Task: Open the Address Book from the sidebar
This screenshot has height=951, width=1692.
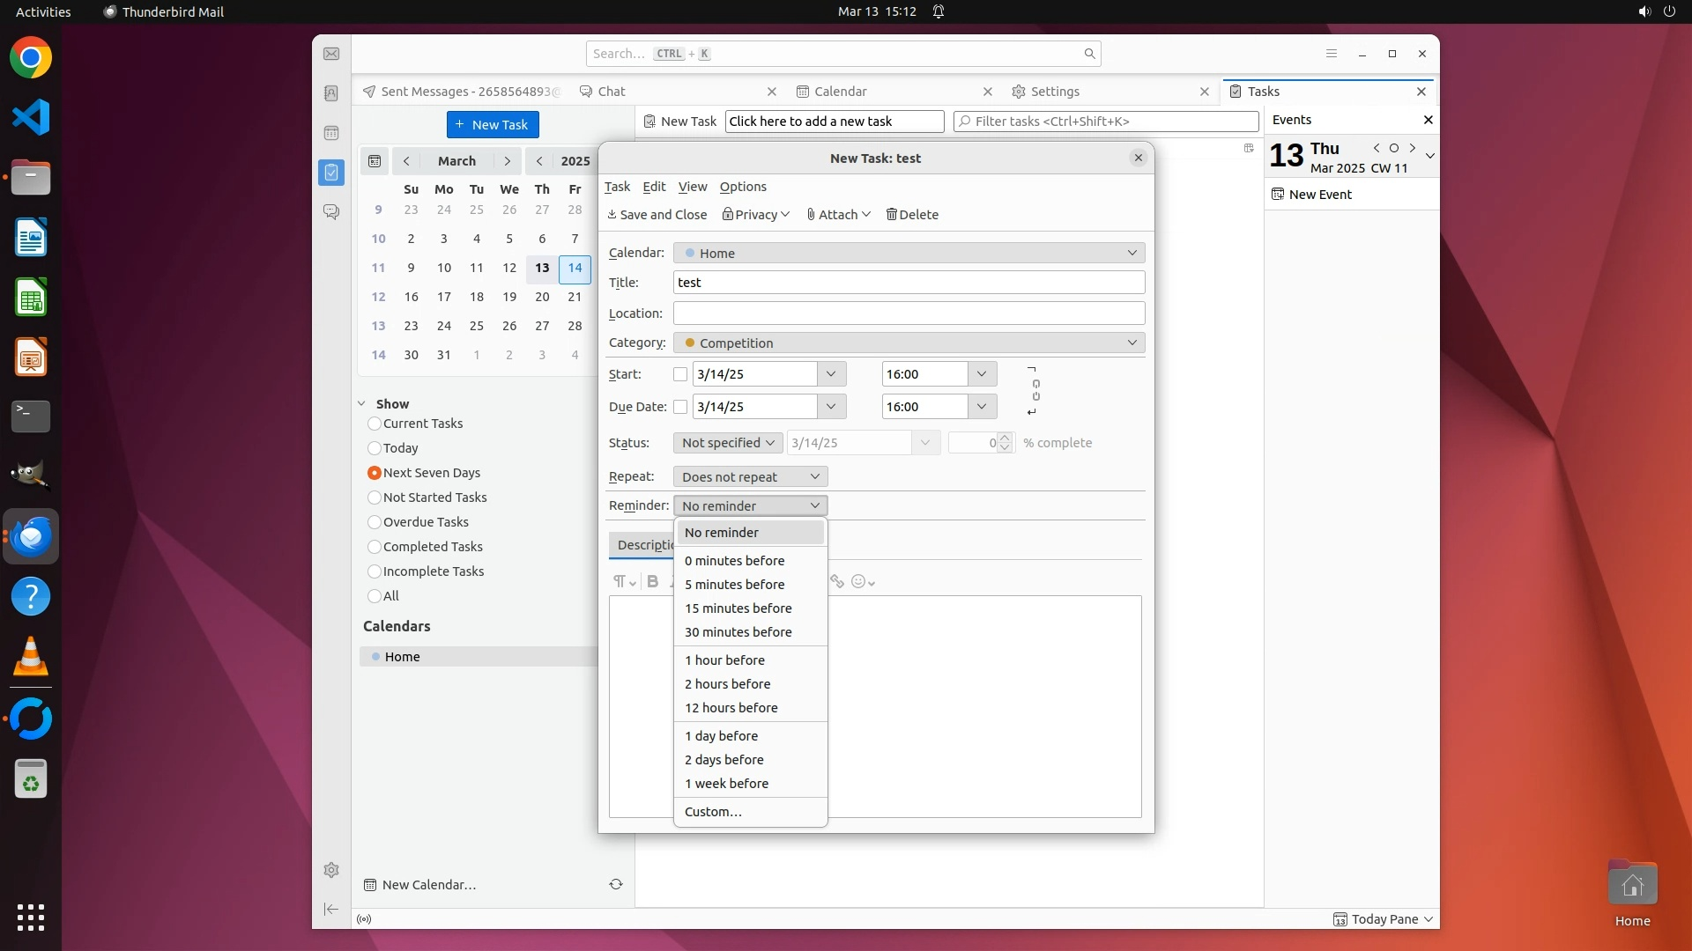Action: coord(331,93)
